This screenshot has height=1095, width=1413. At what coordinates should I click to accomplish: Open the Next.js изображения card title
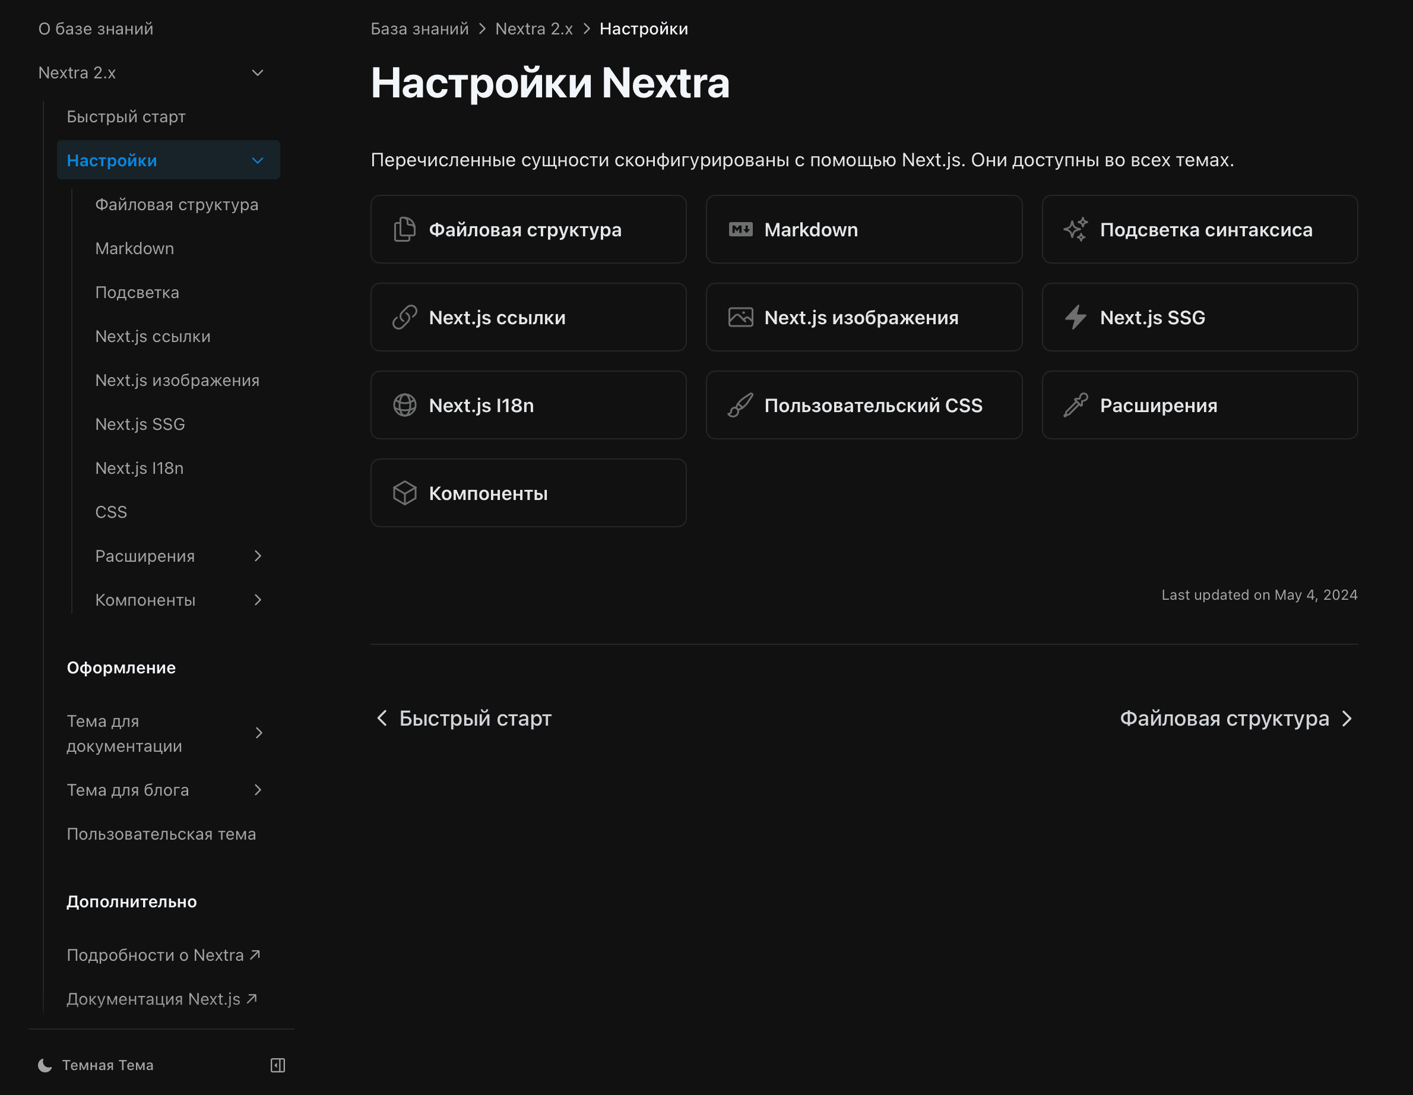(x=861, y=318)
